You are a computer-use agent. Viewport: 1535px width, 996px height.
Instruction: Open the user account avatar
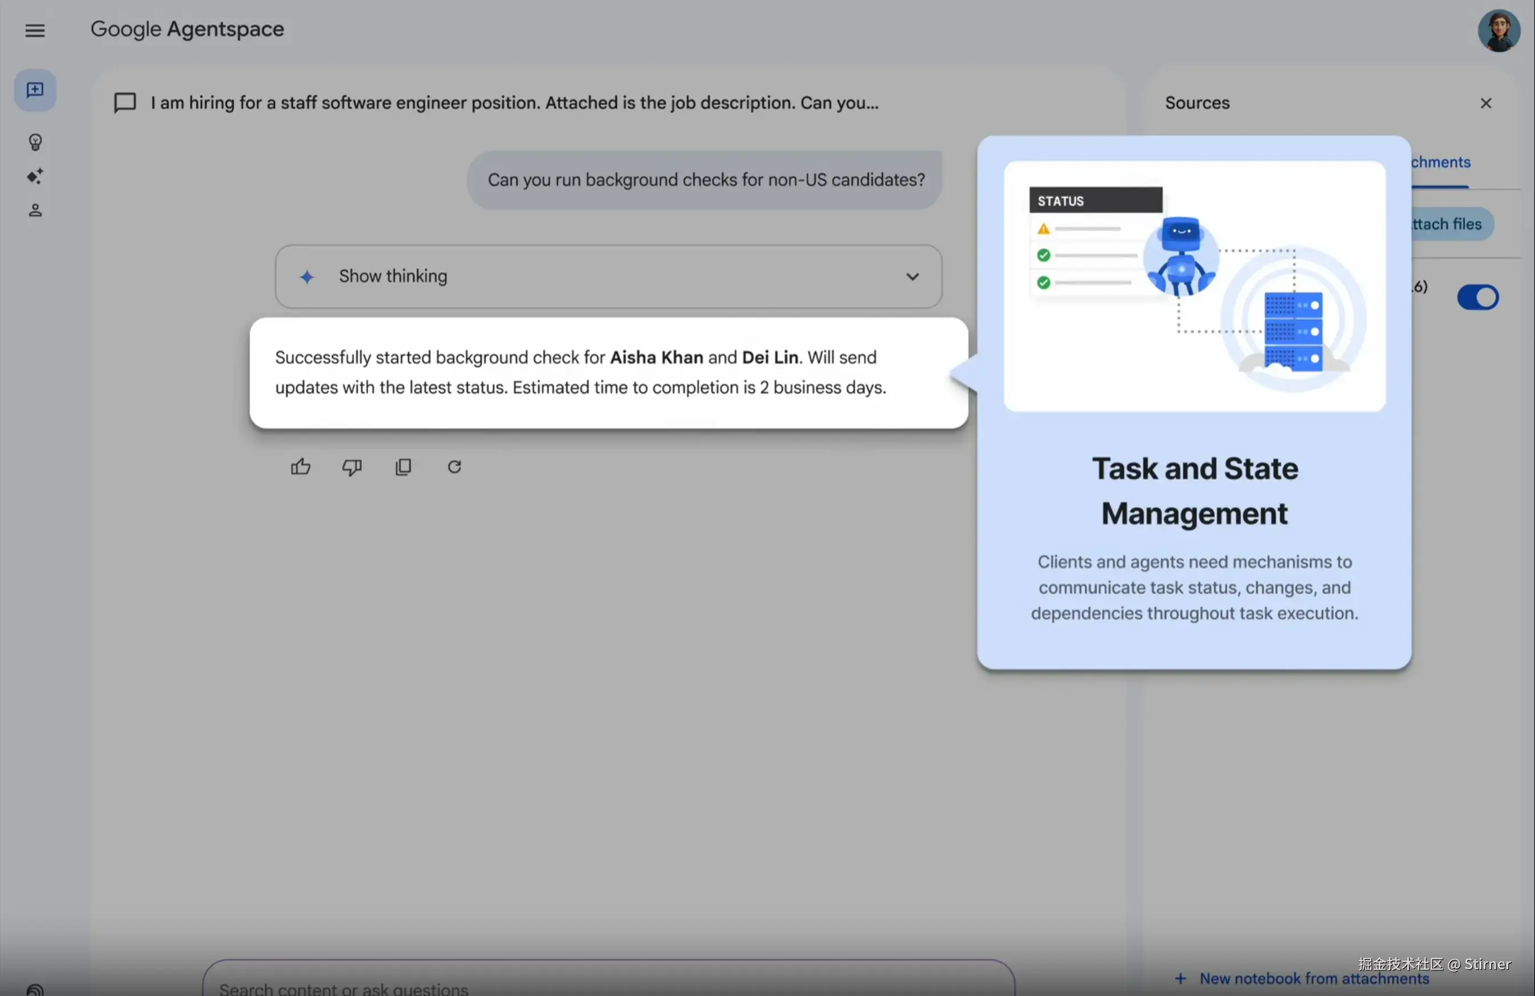click(x=1499, y=30)
